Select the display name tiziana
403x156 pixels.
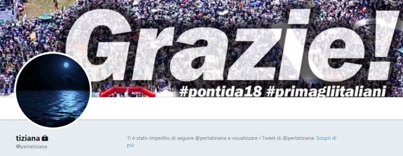click(28, 138)
